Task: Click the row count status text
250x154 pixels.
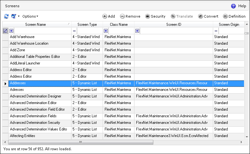Action: point(37,149)
